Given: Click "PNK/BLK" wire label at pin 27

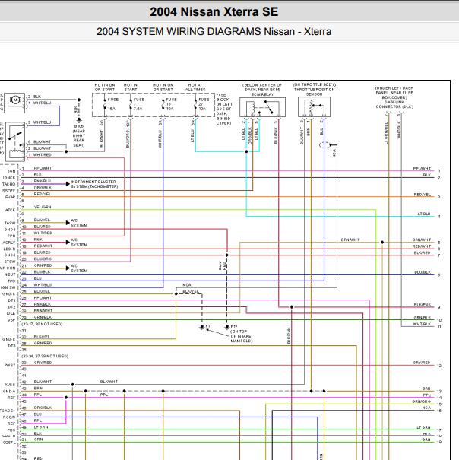Looking at the screenshot, I should (43, 304).
